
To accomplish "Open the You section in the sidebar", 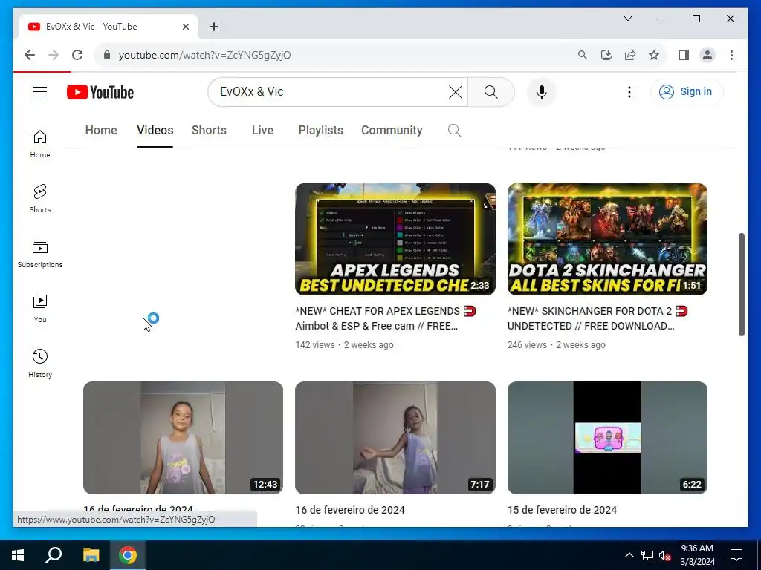I will point(40,309).
